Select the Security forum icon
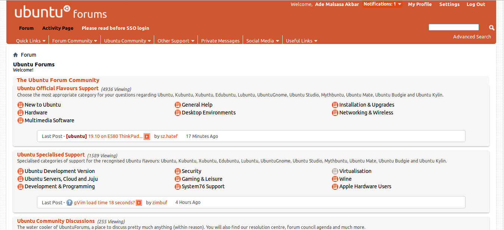This screenshot has width=504, height=230. [177, 171]
